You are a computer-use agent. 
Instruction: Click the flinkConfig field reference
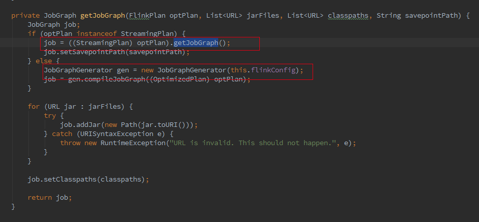(x=273, y=70)
